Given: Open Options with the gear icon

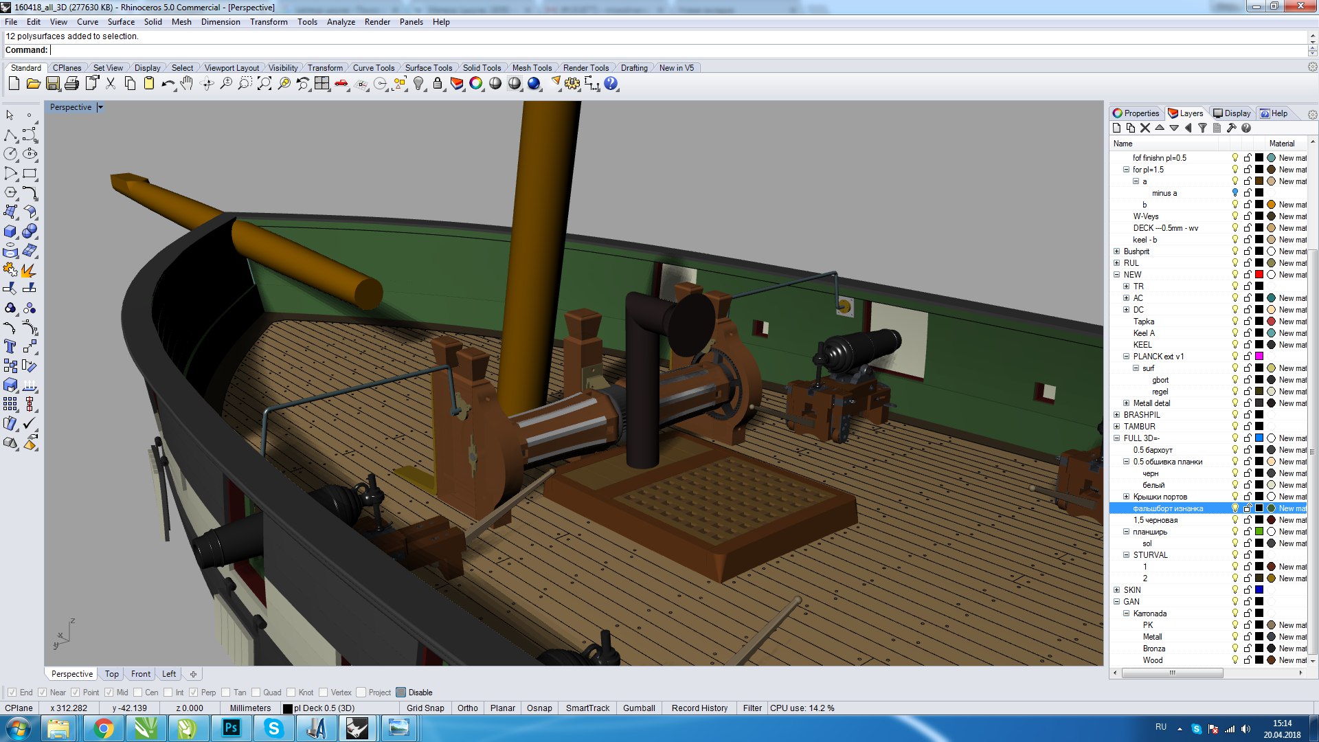Looking at the screenshot, I should [x=572, y=84].
